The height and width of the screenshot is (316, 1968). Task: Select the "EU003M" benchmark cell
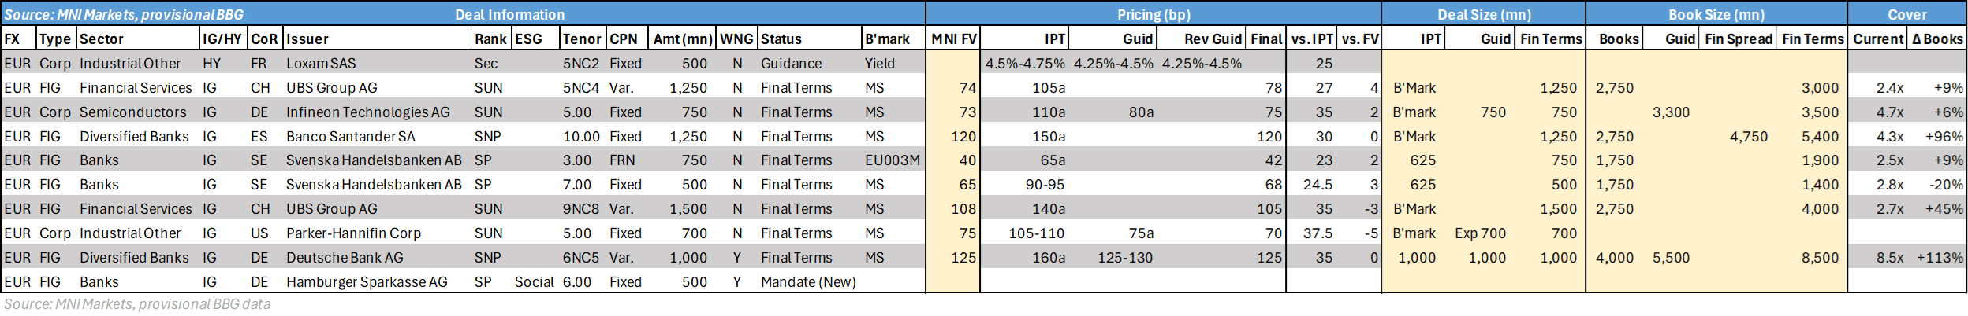(892, 160)
